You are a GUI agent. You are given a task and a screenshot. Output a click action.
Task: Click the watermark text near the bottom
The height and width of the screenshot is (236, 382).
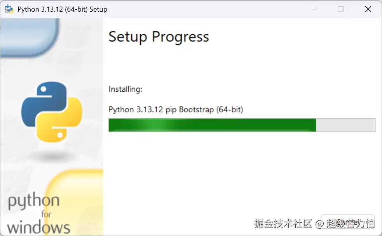314,224
